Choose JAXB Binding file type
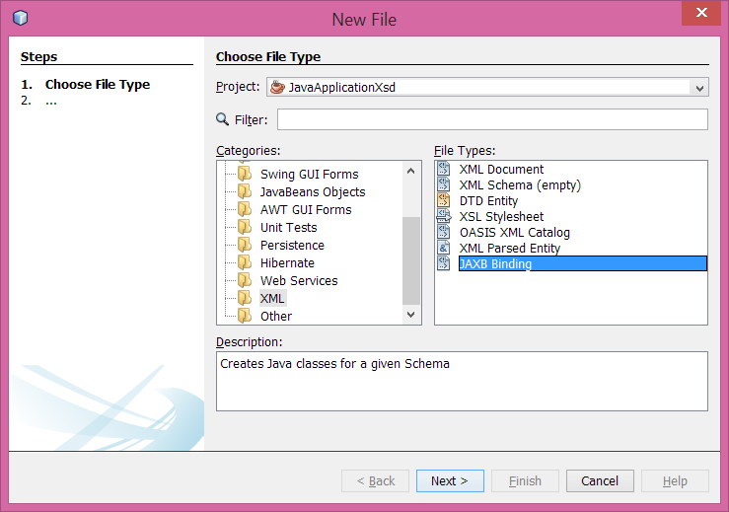 pyautogui.click(x=583, y=263)
